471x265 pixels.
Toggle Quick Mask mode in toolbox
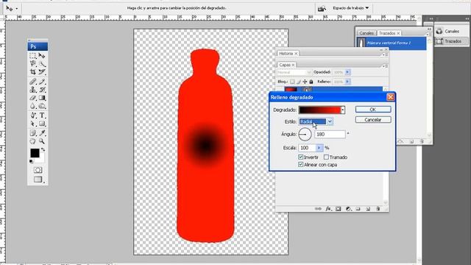pos(38,170)
